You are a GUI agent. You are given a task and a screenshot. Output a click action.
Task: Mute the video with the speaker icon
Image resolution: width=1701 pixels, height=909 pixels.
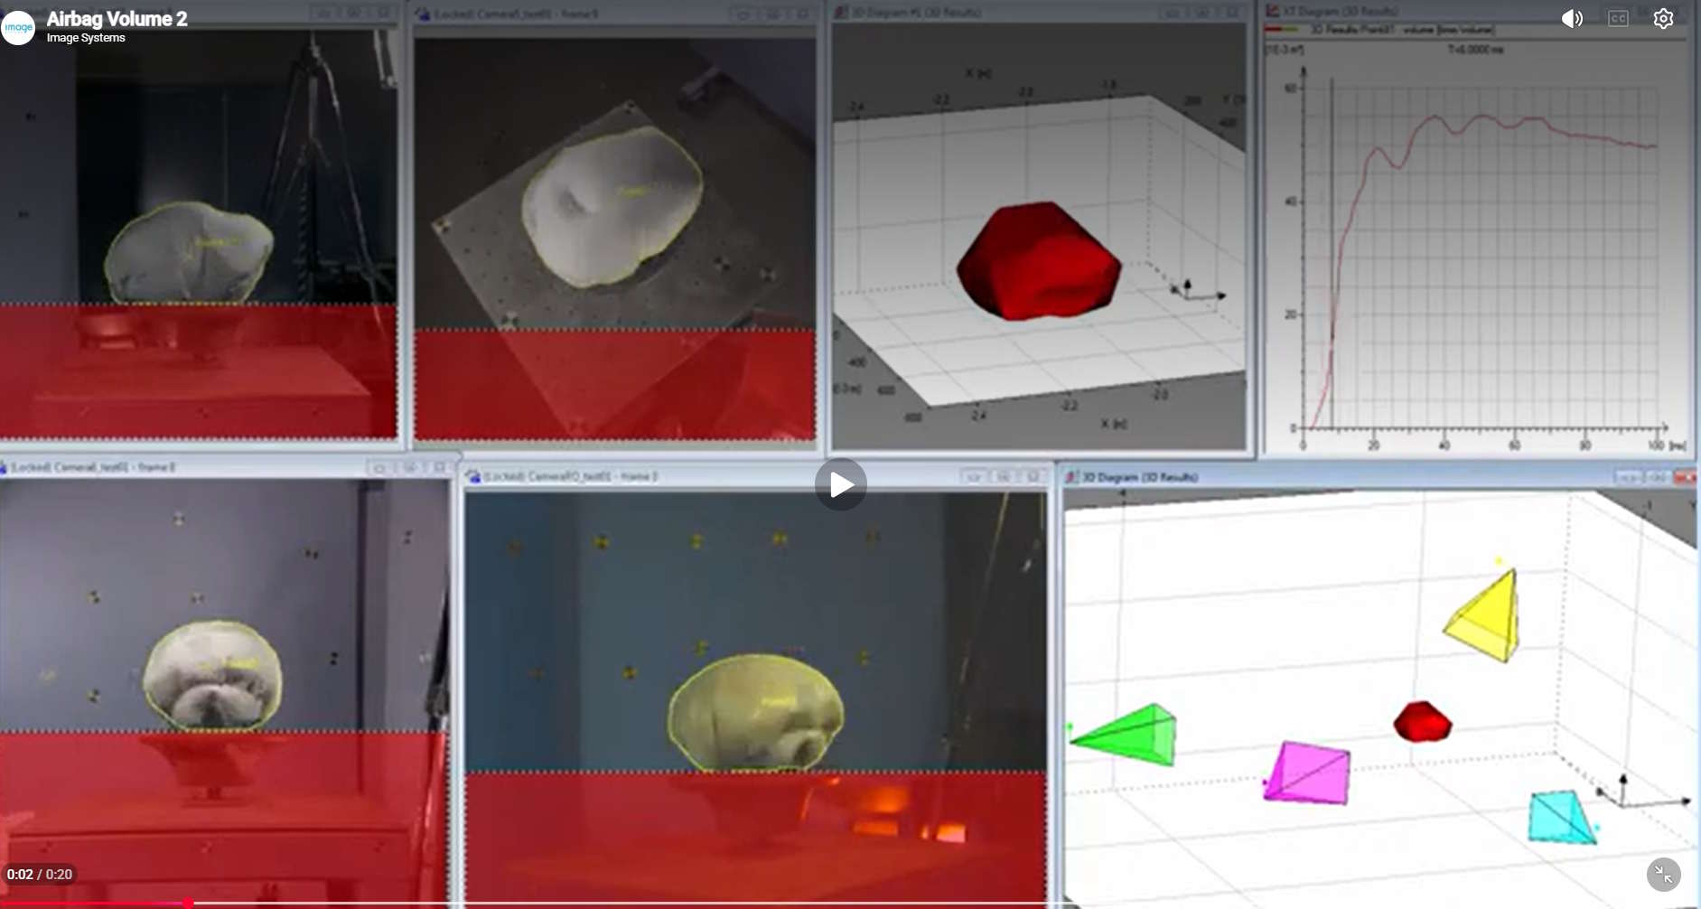click(x=1572, y=19)
